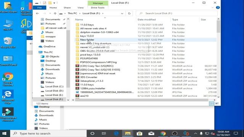244x137 pixels.
Task: Click New folder icon in title bar
Action: click(x=50, y=3)
